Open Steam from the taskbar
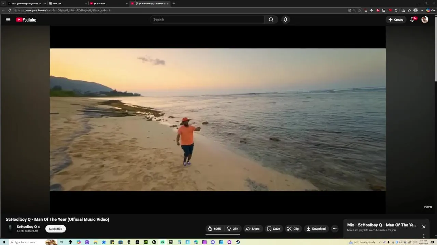The image size is (437, 245). [238, 242]
